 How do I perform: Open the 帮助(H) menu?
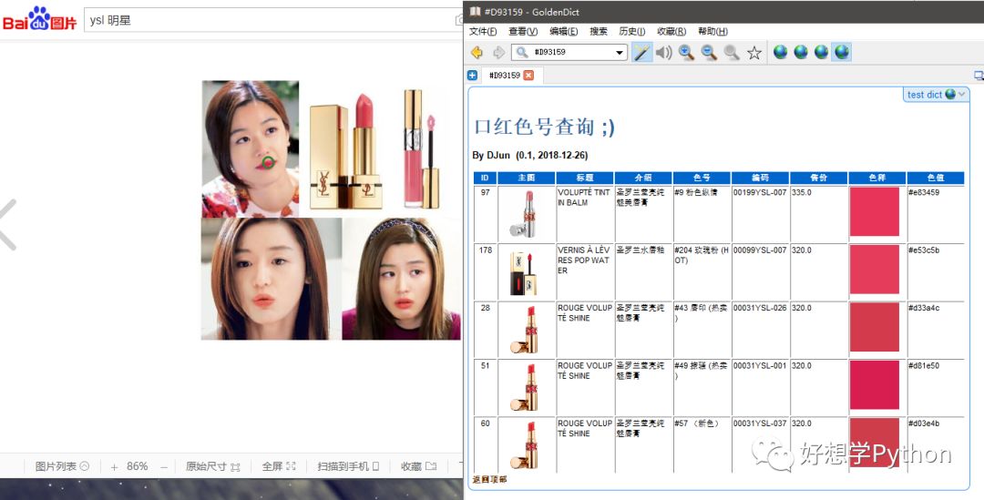point(712,31)
